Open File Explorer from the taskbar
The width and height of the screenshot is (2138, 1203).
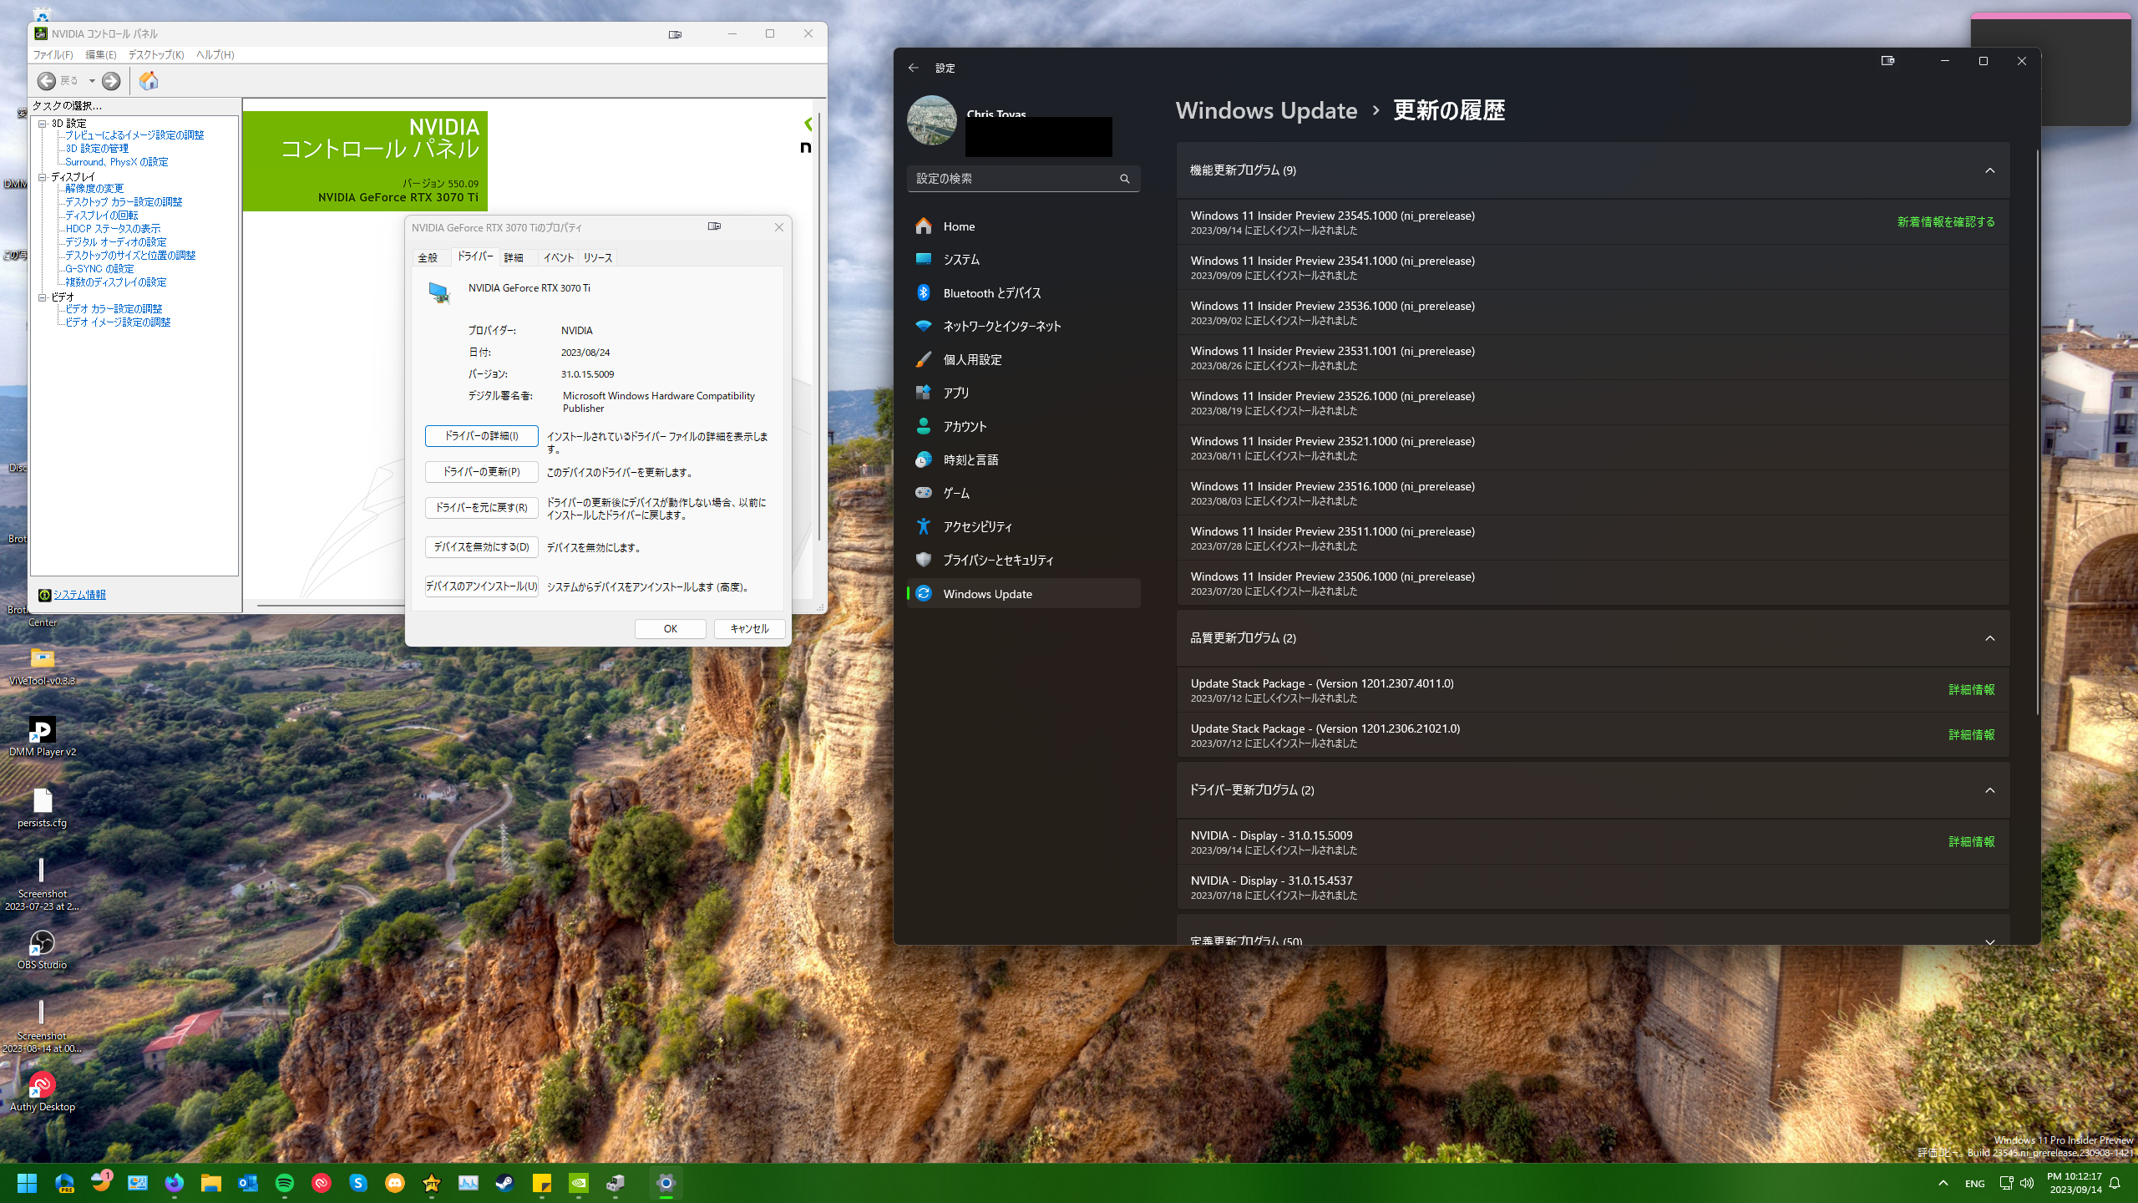tap(211, 1183)
